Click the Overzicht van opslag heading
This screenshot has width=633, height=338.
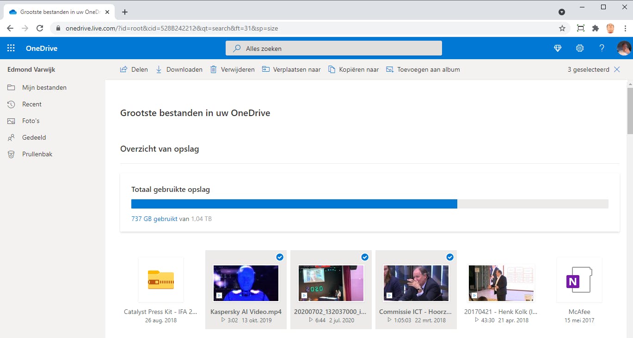pyautogui.click(x=160, y=149)
